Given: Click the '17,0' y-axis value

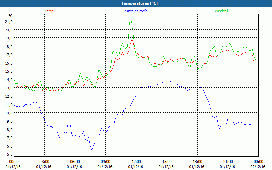Looking at the screenshot, I should [9, 55].
